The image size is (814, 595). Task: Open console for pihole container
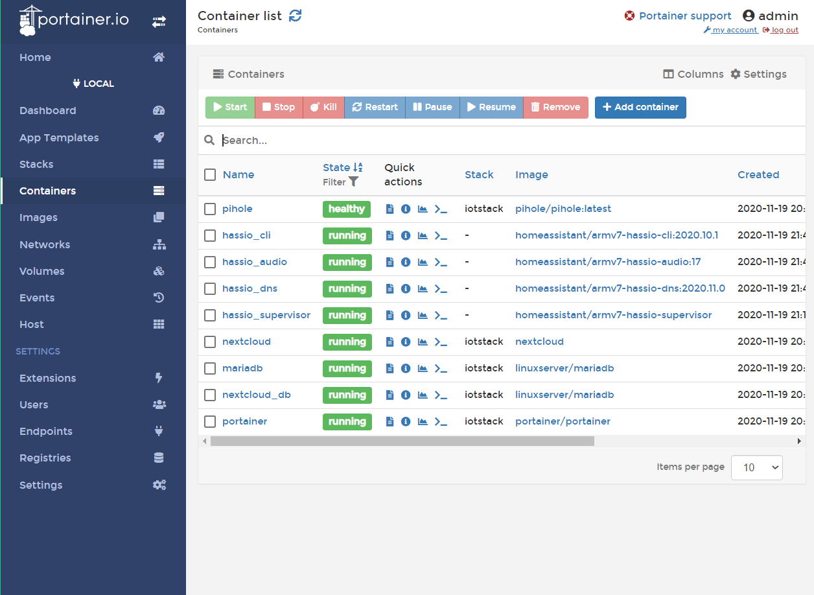[441, 209]
